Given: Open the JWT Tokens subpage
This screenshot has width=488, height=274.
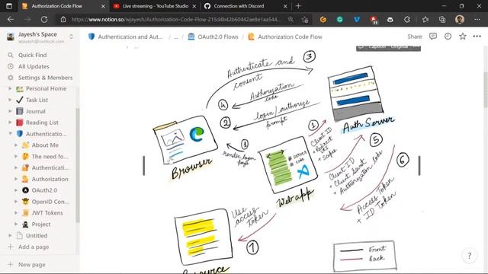Looking at the screenshot, I should (47, 213).
